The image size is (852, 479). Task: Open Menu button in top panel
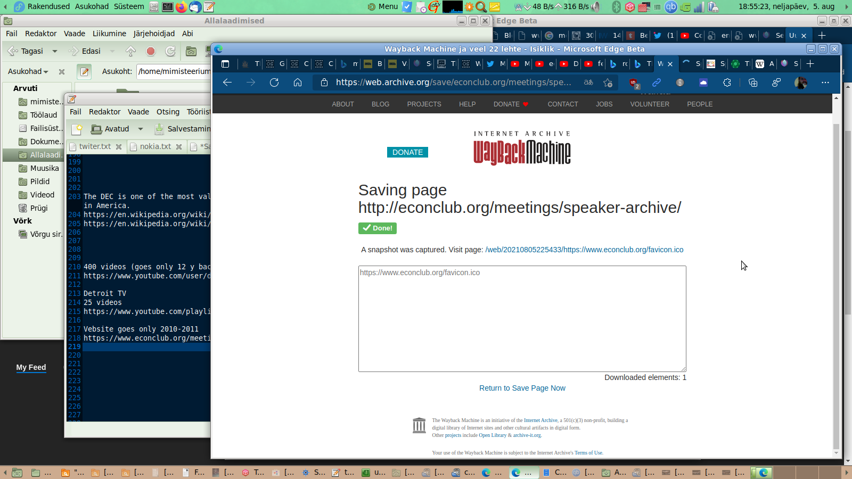383,6
